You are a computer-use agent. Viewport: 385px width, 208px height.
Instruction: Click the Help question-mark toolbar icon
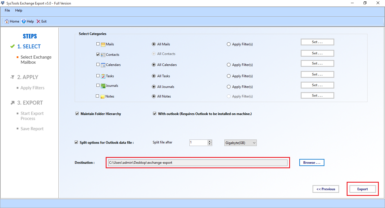coord(24,21)
